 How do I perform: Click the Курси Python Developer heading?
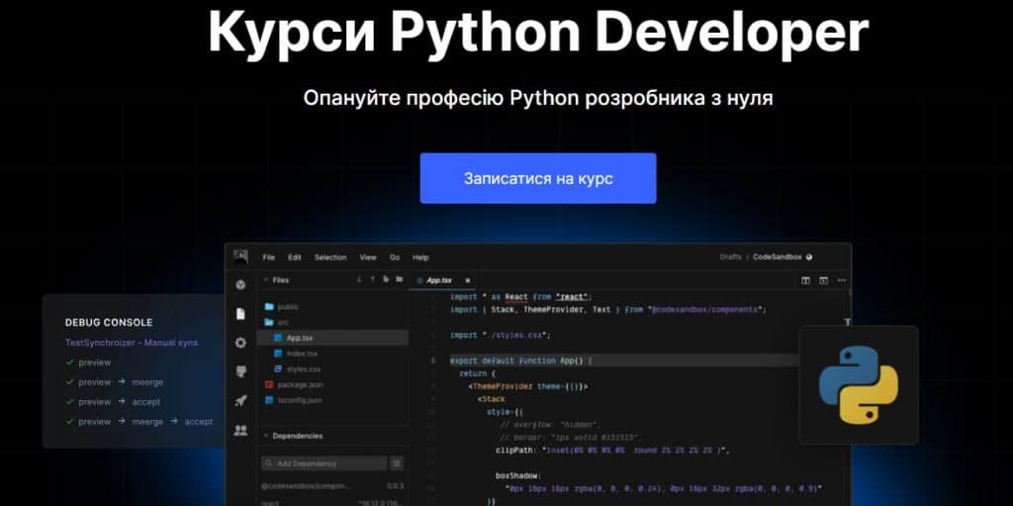point(538,31)
